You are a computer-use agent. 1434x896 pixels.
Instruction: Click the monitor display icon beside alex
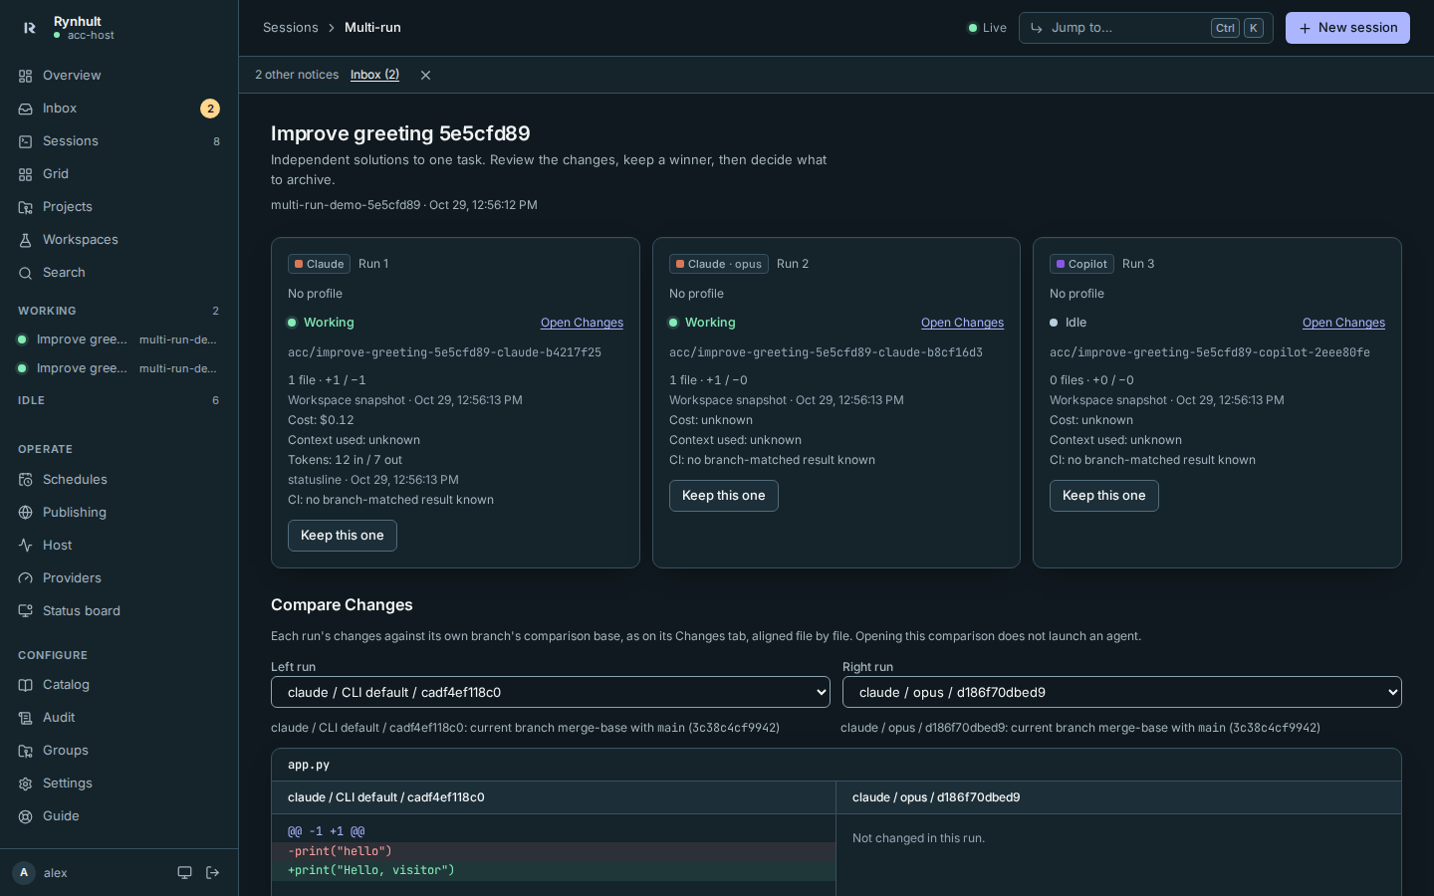tap(184, 873)
